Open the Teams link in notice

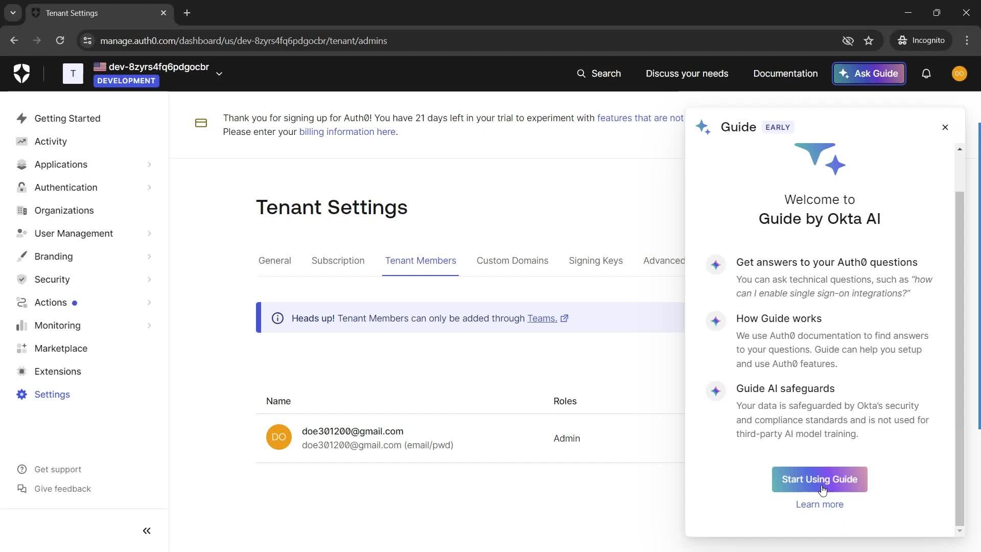tap(542, 318)
